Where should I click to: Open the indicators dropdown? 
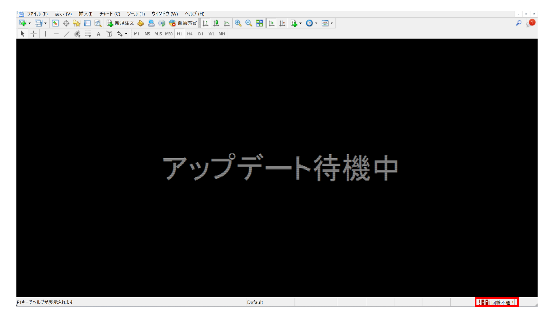pyautogui.click(x=300, y=23)
